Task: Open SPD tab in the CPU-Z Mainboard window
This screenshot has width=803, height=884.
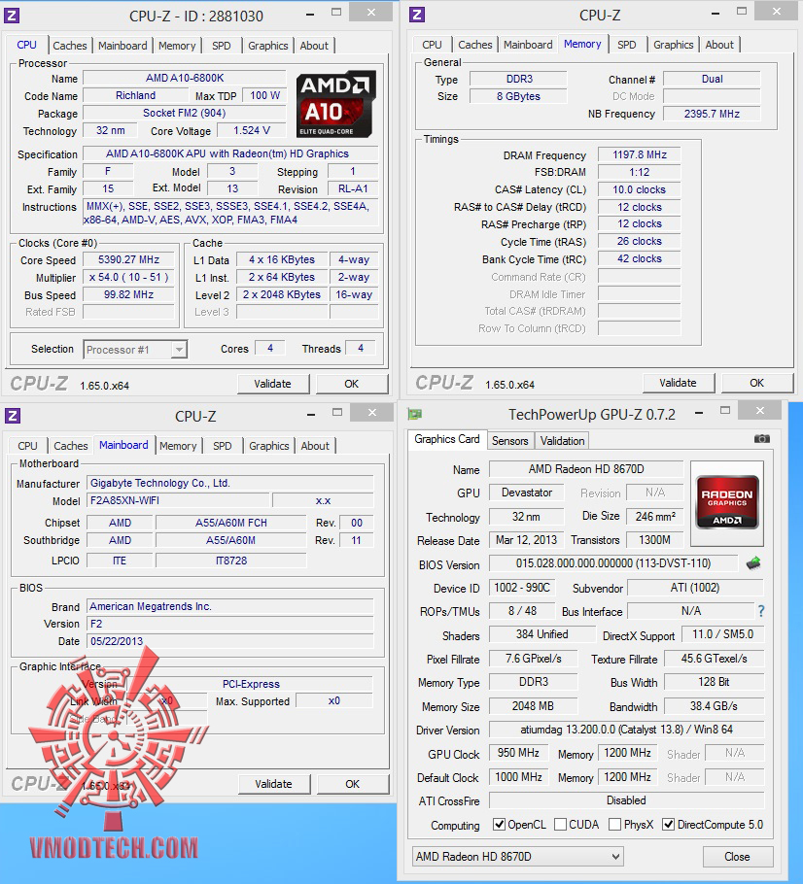Action: (x=223, y=446)
